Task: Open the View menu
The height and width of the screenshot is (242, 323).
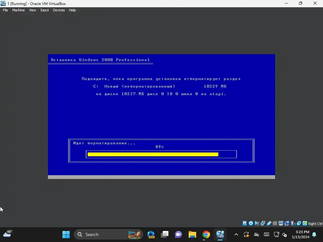Action: pyautogui.click(x=32, y=10)
